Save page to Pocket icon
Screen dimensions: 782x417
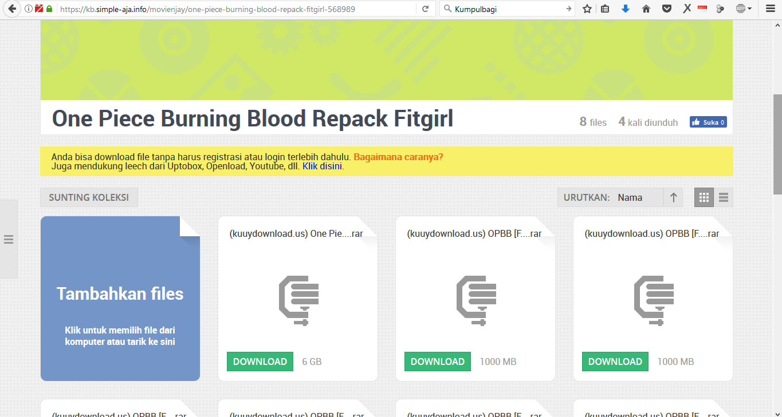[667, 9]
